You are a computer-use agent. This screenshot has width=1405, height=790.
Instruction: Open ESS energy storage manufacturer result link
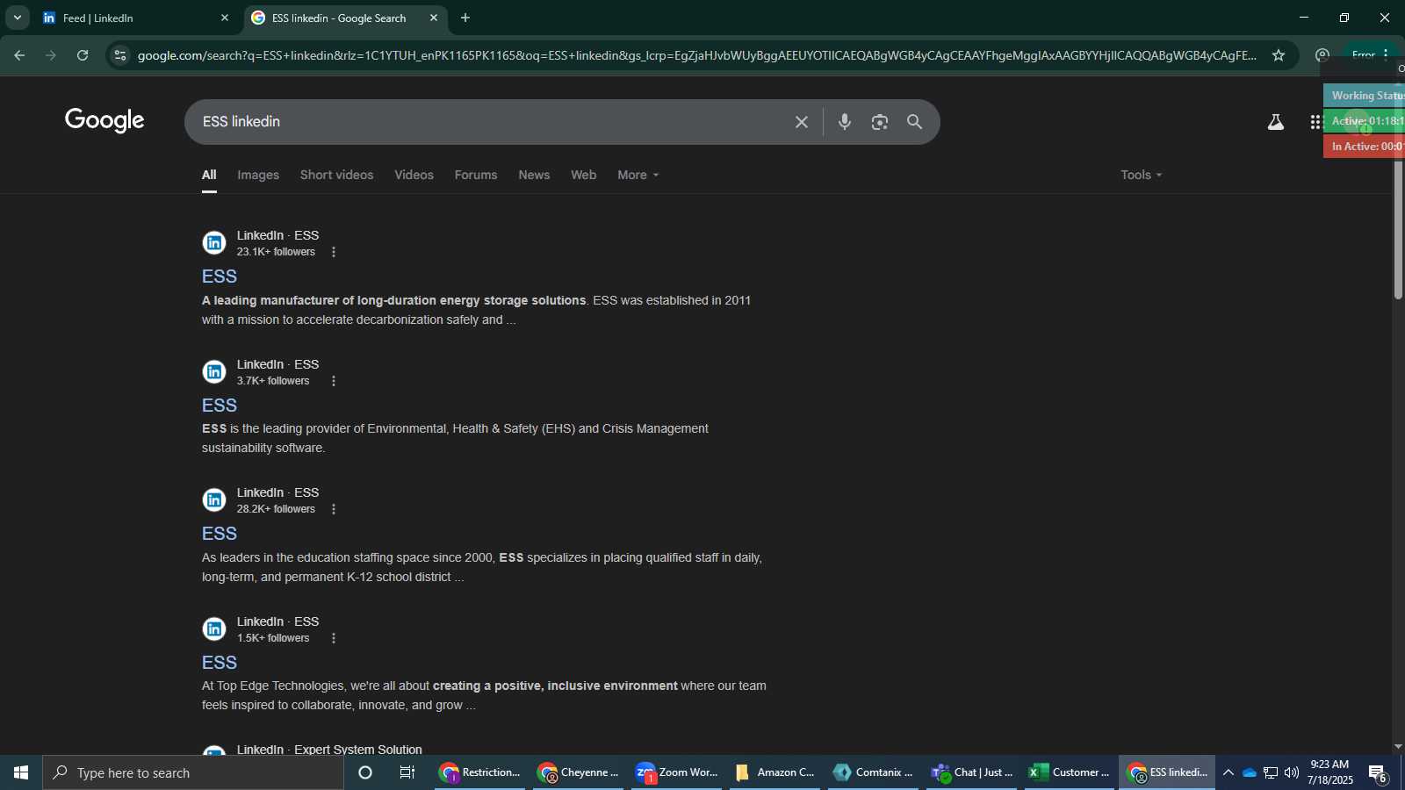pyautogui.click(x=220, y=276)
